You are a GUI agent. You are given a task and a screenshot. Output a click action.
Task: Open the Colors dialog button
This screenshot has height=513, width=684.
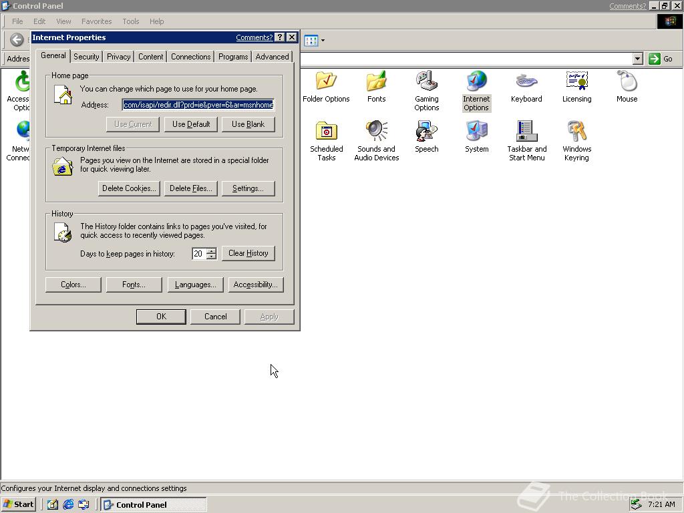73,285
